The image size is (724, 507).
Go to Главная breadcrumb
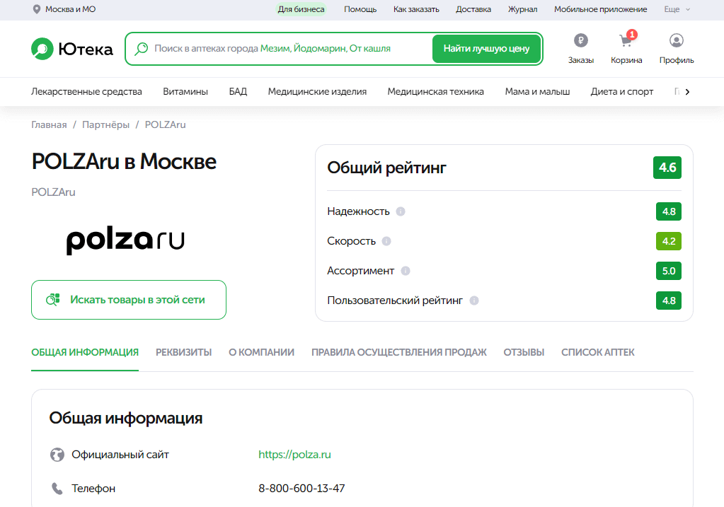click(x=49, y=125)
